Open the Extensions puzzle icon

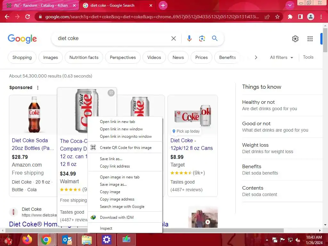(x=290, y=17)
